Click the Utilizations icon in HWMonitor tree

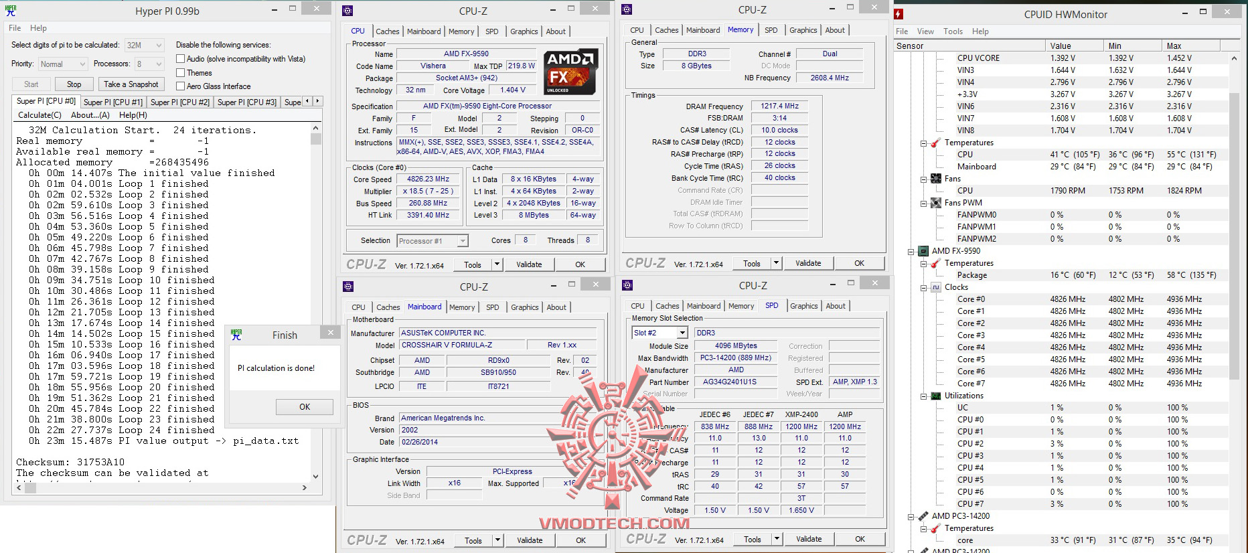coord(936,396)
